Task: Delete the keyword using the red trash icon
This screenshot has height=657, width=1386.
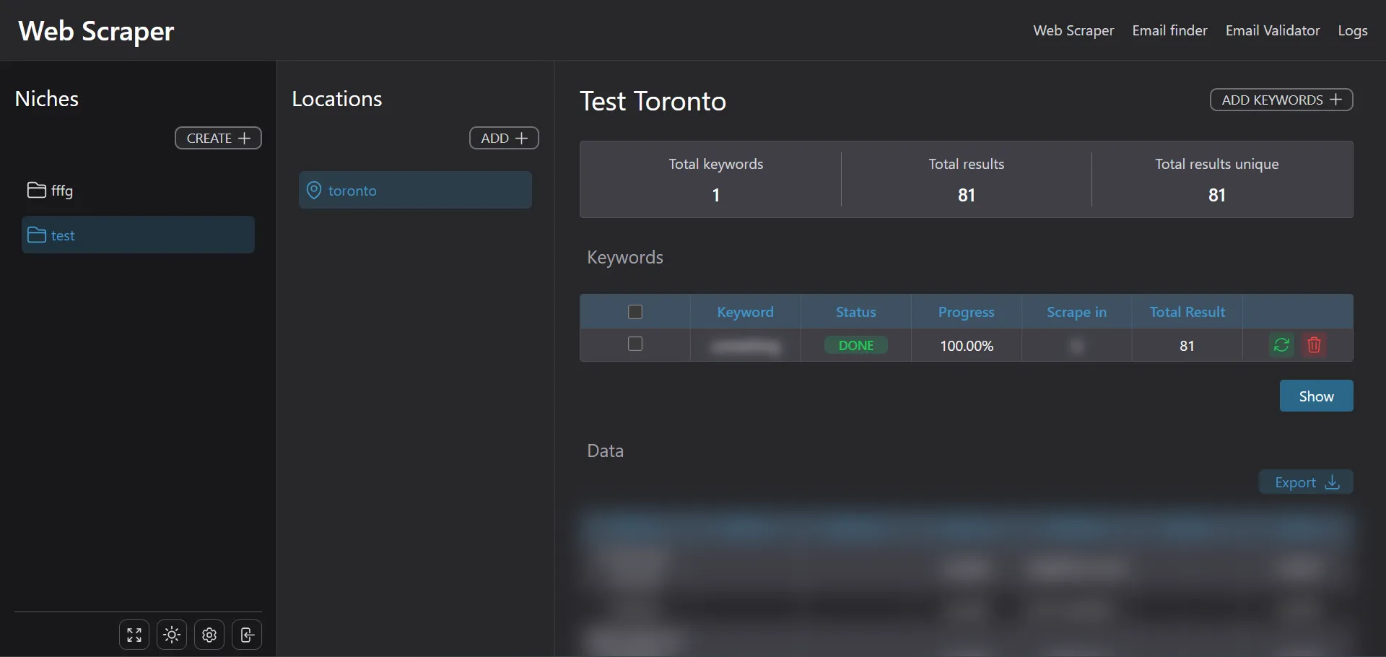Action: [x=1314, y=345]
